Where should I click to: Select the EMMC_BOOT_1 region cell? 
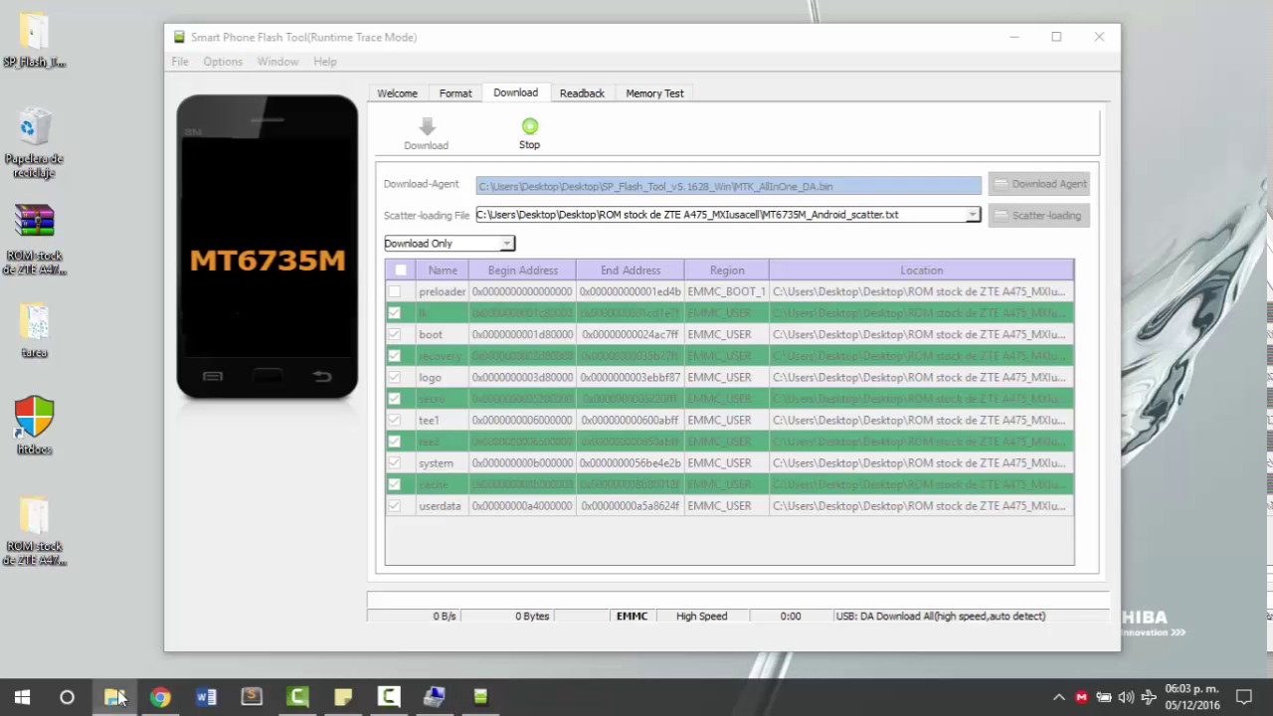727,291
